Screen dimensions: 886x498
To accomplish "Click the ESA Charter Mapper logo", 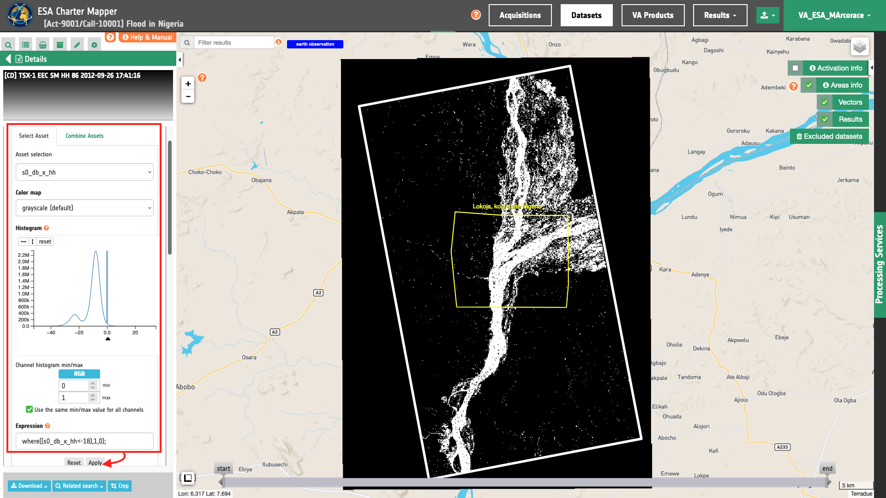I will coord(20,15).
